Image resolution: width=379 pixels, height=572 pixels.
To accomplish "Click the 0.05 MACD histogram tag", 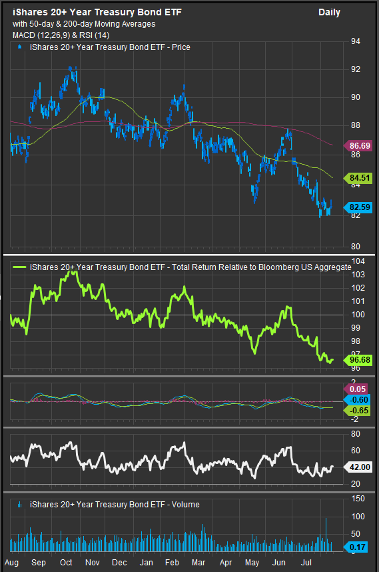I will tap(356, 389).
